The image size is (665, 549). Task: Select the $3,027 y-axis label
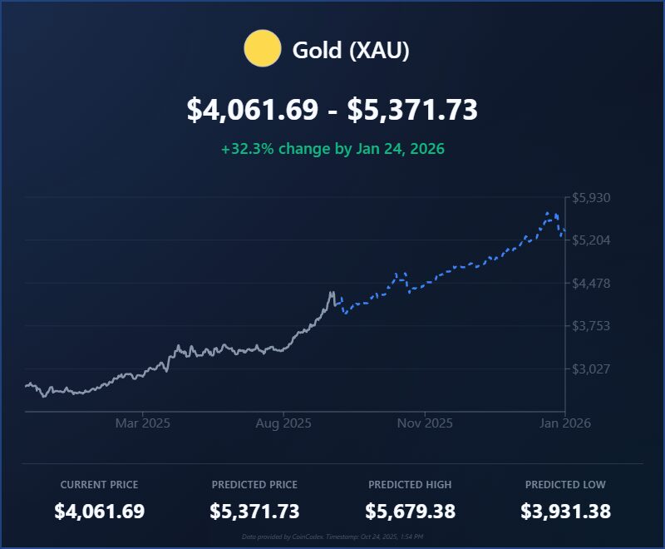[x=592, y=368]
